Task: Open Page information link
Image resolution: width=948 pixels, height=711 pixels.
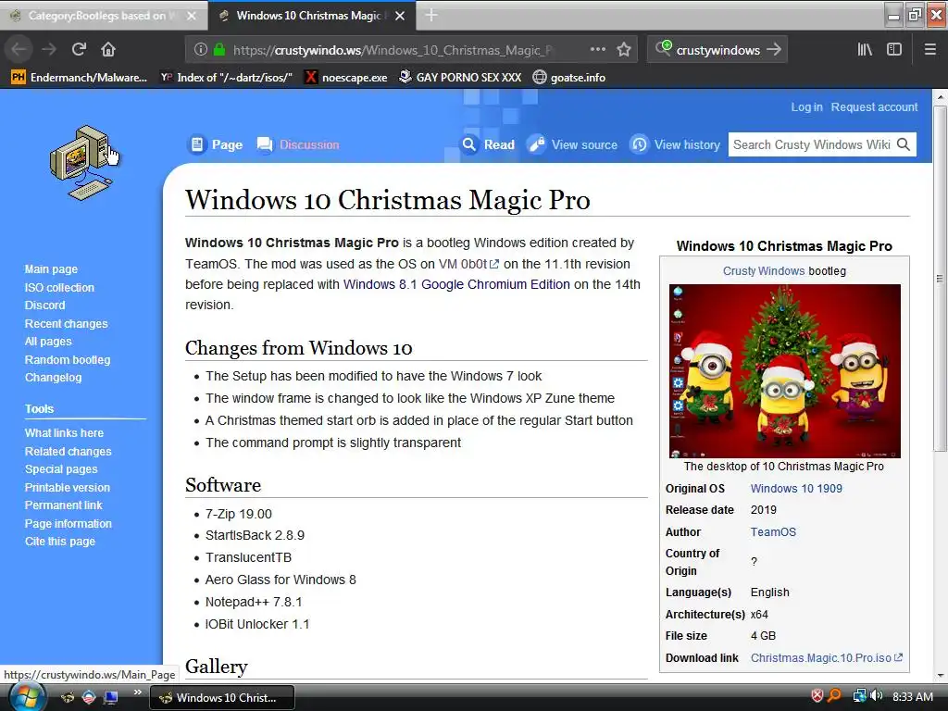Action: [x=68, y=524]
